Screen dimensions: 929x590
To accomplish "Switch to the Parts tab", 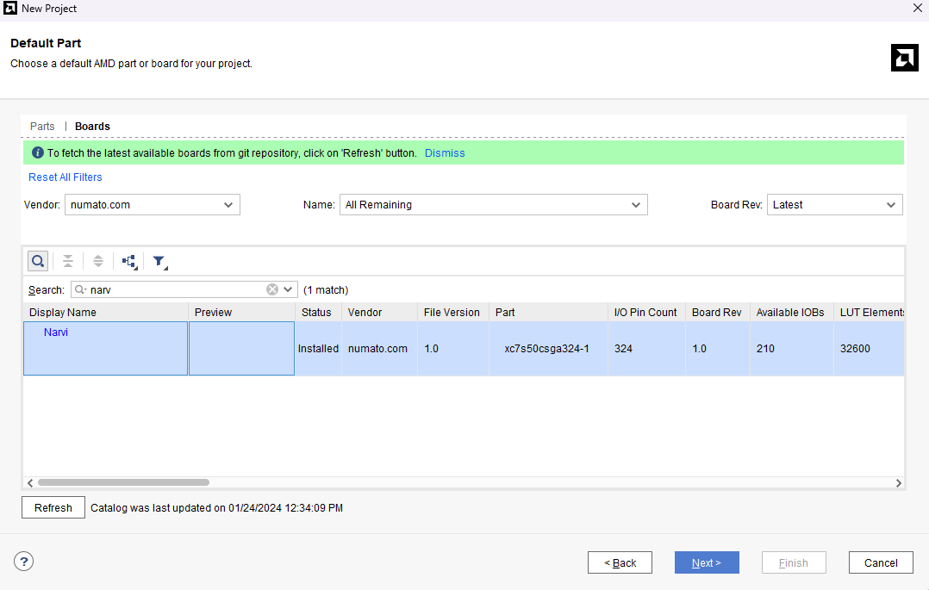I will [x=42, y=127].
